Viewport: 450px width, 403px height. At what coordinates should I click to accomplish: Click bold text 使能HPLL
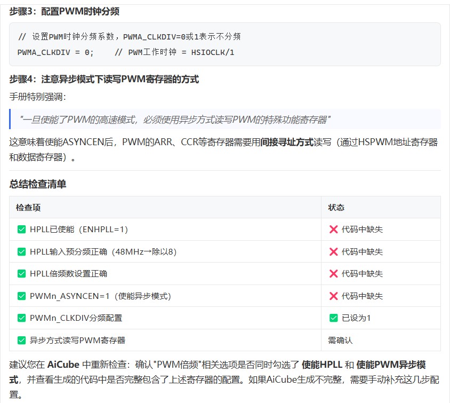322,365
